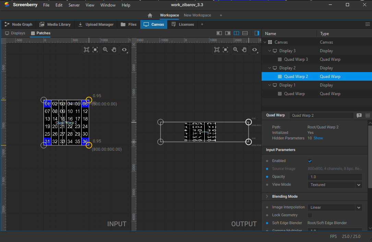Screen dimensions: 372x242
Task: Open the View Mode dropdown
Action: click(x=335, y=185)
